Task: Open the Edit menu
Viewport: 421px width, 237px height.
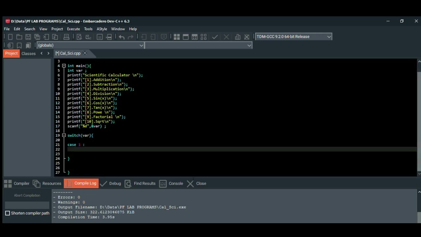Action: 17,29
